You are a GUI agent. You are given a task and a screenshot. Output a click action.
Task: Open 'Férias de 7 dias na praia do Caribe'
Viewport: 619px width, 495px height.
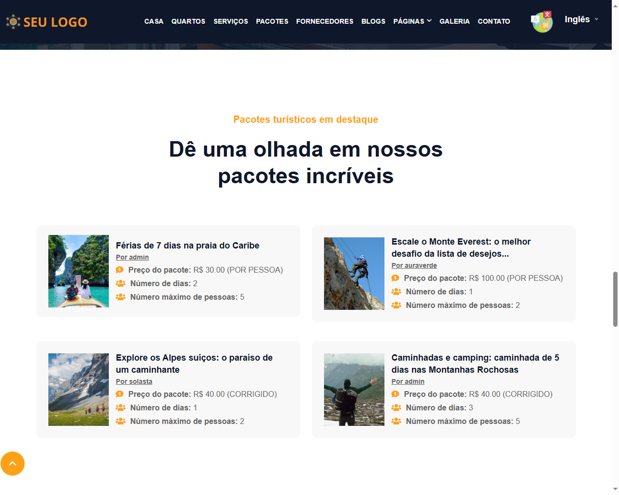click(x=188, y=245)
